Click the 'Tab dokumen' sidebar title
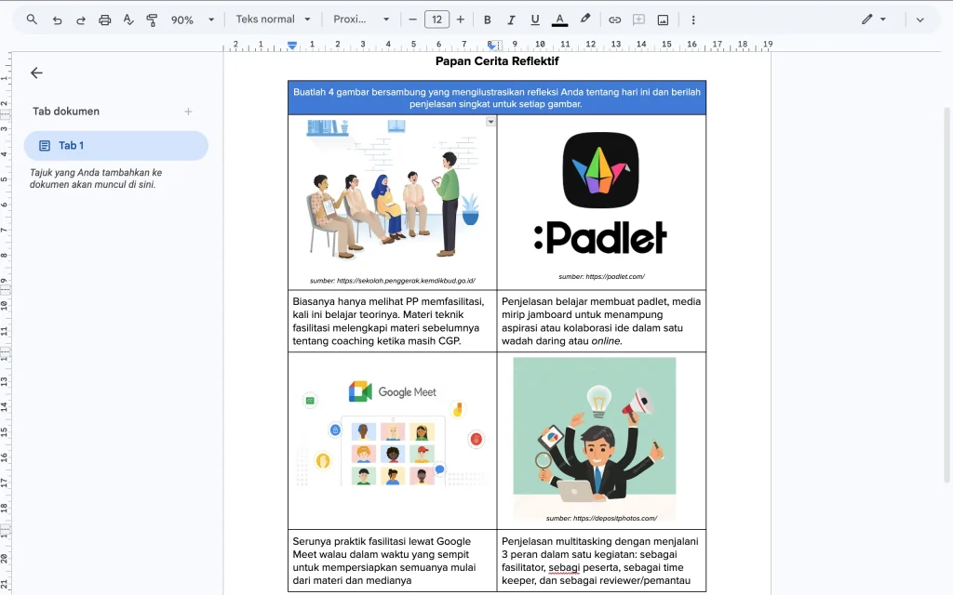Screen dimensions: 953x595 pyautogui.click(x=66, y=112)
